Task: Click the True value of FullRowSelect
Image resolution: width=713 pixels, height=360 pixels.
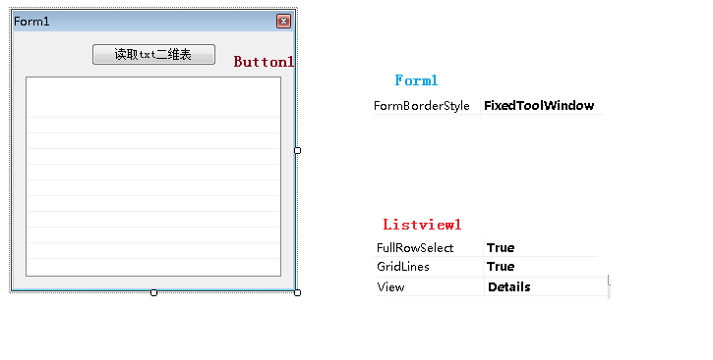Action: point(501,247)
